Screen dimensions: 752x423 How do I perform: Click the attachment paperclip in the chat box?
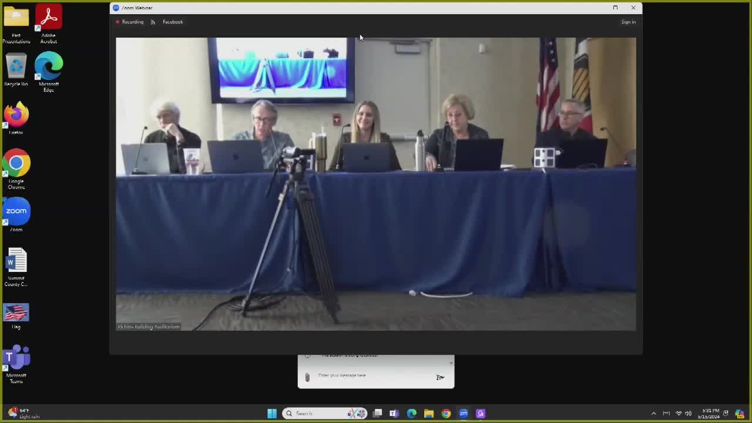click(307, 377)
